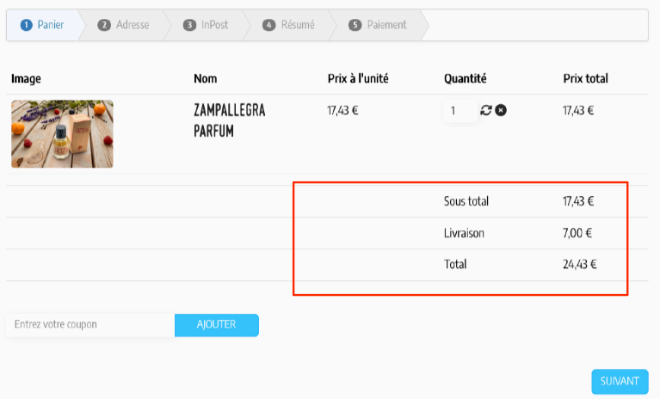Viewport: 660px width, 399px height.
Task: Click the quantity input field
Action: click(459, 110)
